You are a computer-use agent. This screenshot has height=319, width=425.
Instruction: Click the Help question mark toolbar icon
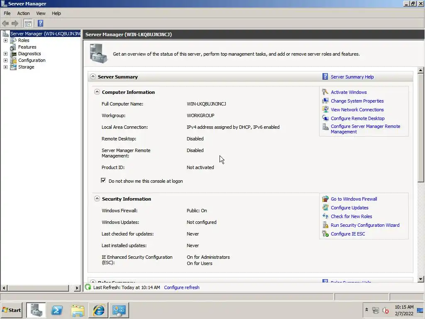pos(40,23)
